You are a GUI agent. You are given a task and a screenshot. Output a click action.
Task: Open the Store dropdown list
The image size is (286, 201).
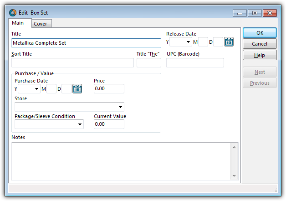pos(120,107)
